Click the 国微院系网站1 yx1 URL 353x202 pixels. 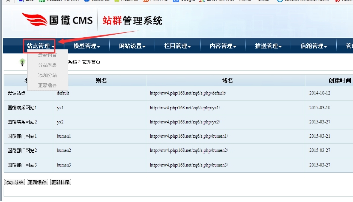pyautogui.click(x=185, y=108)
